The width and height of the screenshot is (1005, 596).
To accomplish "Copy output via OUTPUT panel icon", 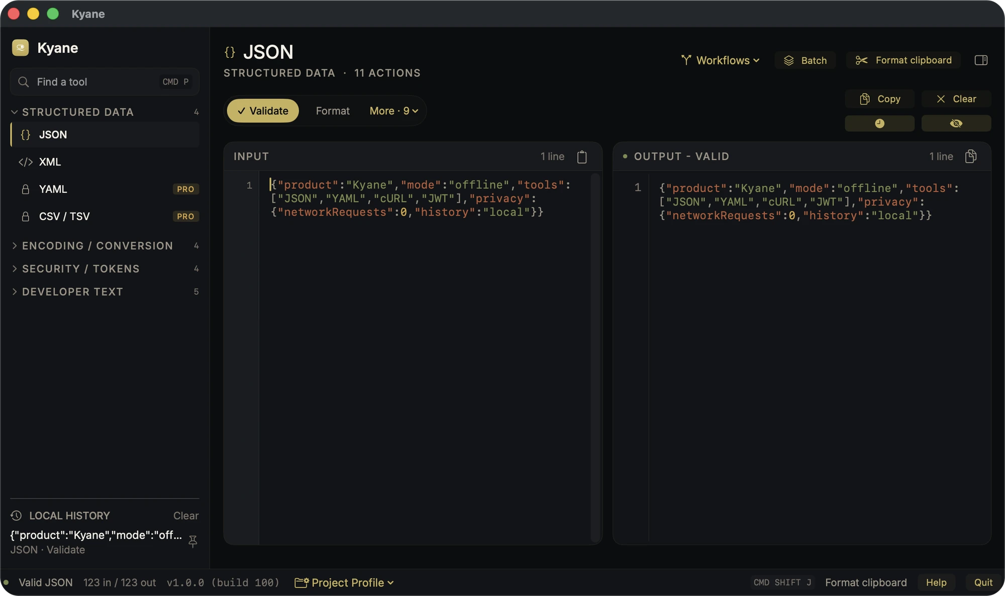I will tap(971, 156).
